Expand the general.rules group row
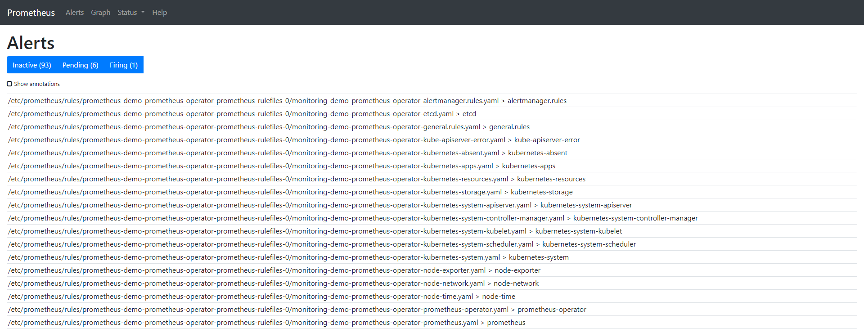Image resolution: width=864 pixels, height=333 pixels. [432, 127]
